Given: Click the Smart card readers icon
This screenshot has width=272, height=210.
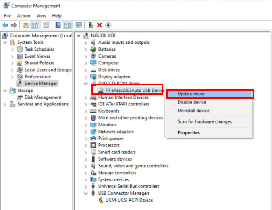Looking at the screenshot, I should click(93, 152).
